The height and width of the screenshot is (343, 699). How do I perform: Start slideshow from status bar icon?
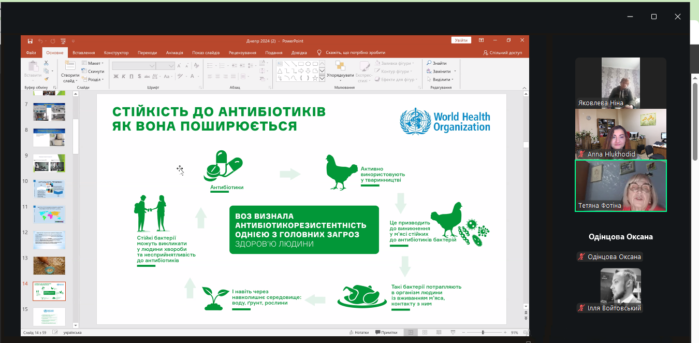coord(454,333)
